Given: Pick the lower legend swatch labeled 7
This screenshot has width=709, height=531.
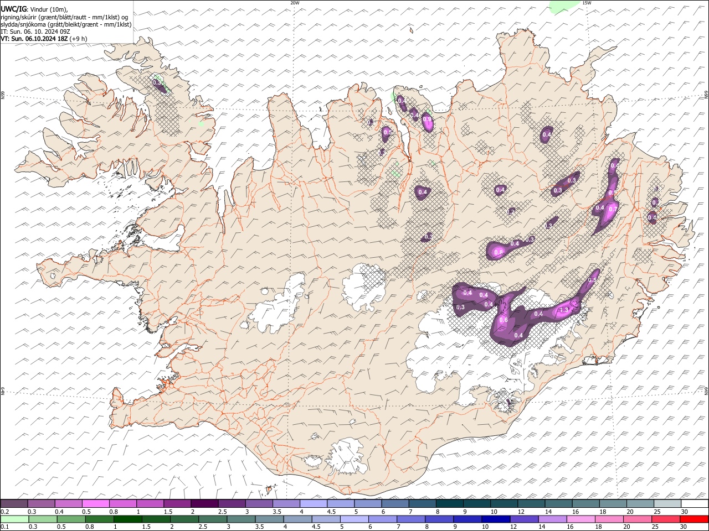Looking at the screenshot, I should click(x=410, y=519).
